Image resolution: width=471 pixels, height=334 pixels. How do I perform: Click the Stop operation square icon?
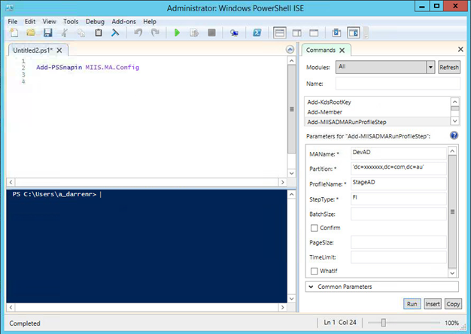tap(211, 33)
